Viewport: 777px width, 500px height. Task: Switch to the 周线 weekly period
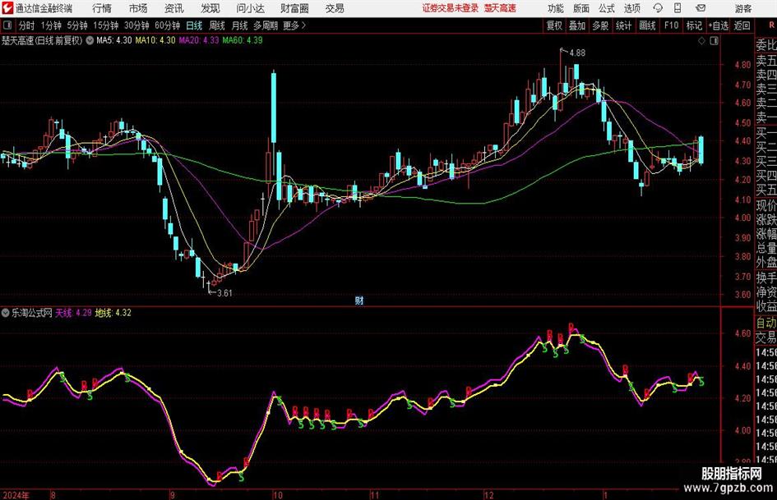click(217, 25)
